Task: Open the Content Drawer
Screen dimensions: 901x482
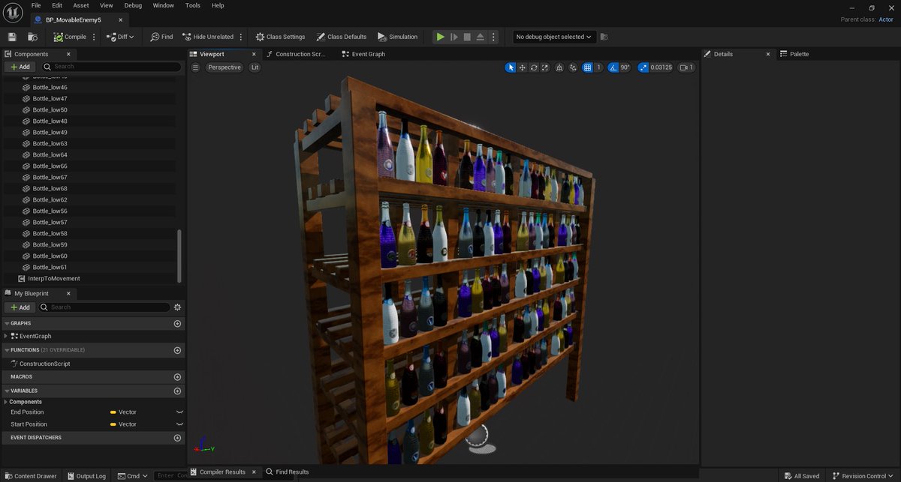Action: [x=31, y=476]
